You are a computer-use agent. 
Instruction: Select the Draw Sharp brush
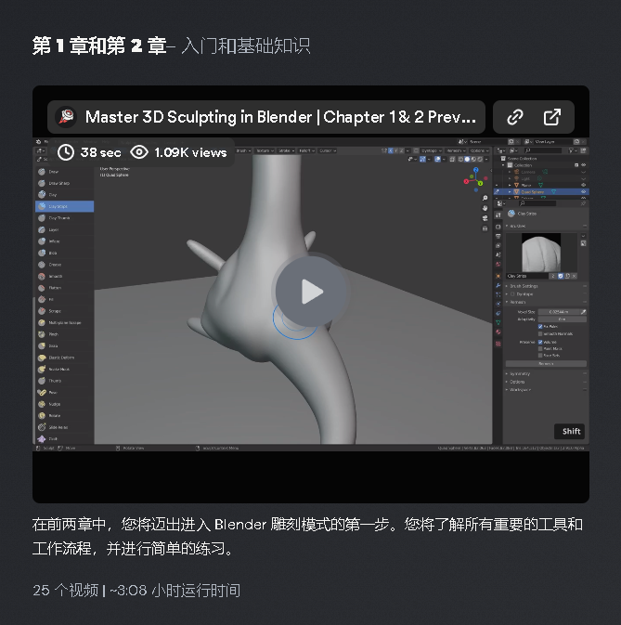[65, 183]
